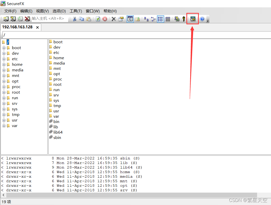Close the 192.168.163.128 tab
This screenshot has width=271, height=205.
pos(37,27)
